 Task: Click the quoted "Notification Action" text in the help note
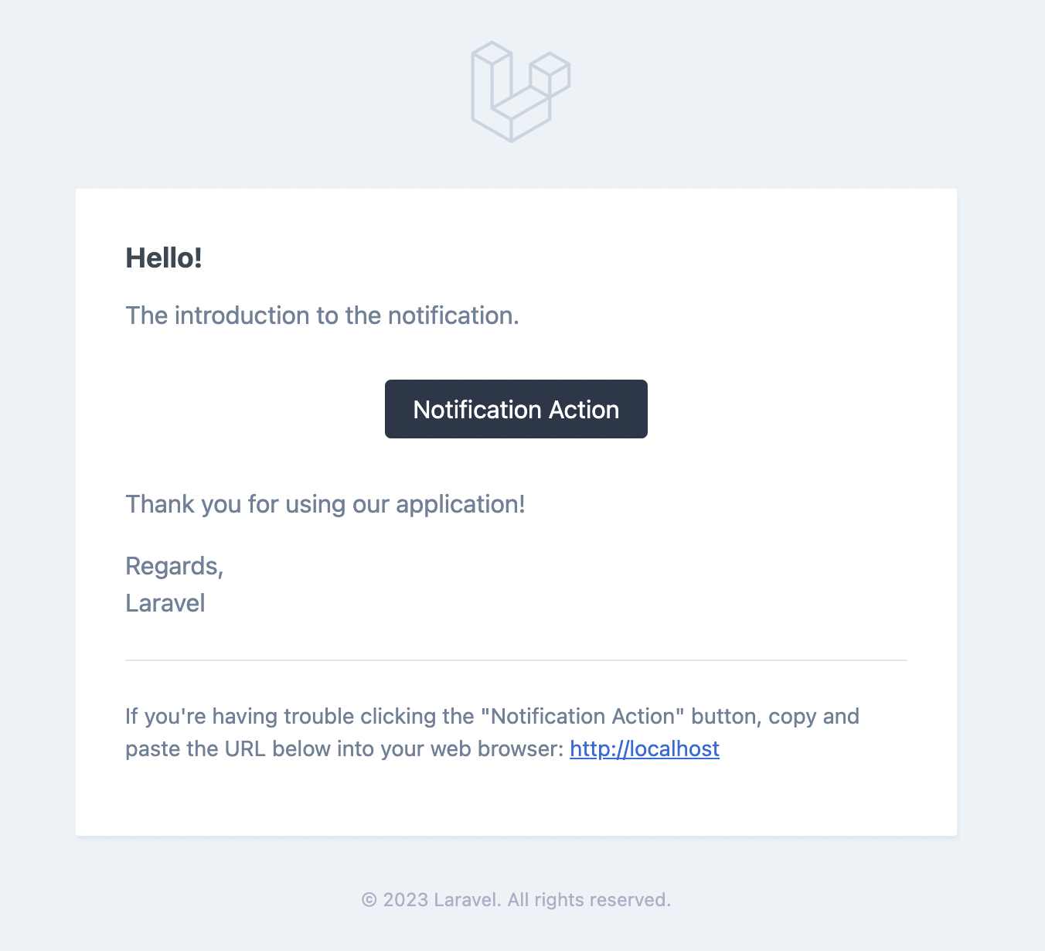pos(583,716)
